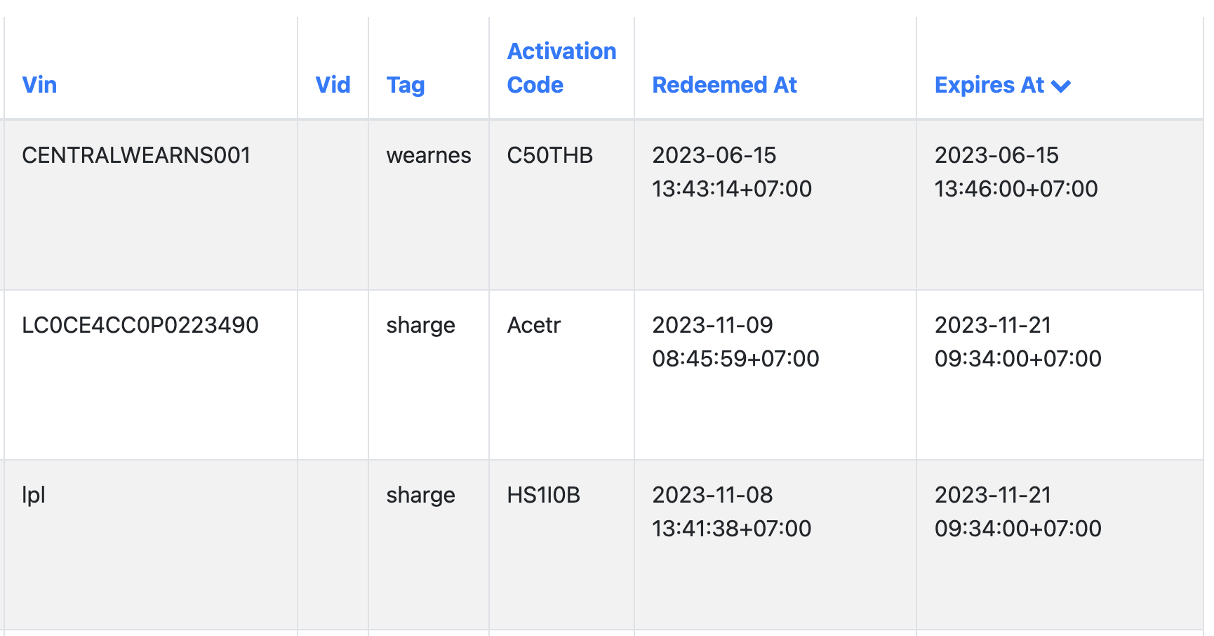Click sharge tag in LC0CE4CC0P0223490 row

420,325
